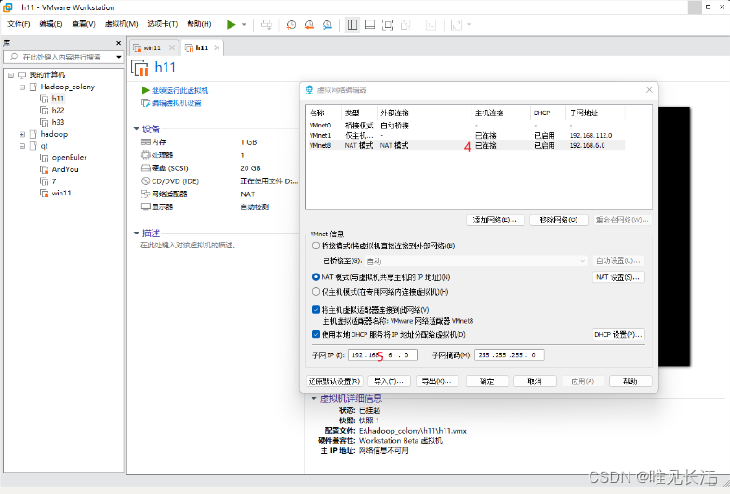
Task: Collapse the qt folder node
Action: [x=22, y=146]
